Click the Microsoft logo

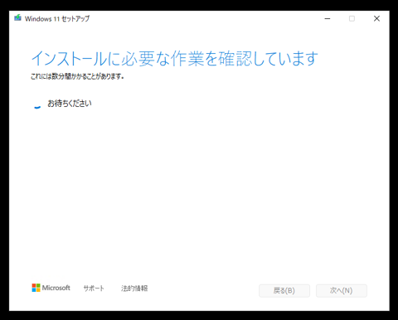tap(51, 288)
